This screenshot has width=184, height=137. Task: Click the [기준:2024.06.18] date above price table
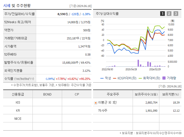pos(80,6)
